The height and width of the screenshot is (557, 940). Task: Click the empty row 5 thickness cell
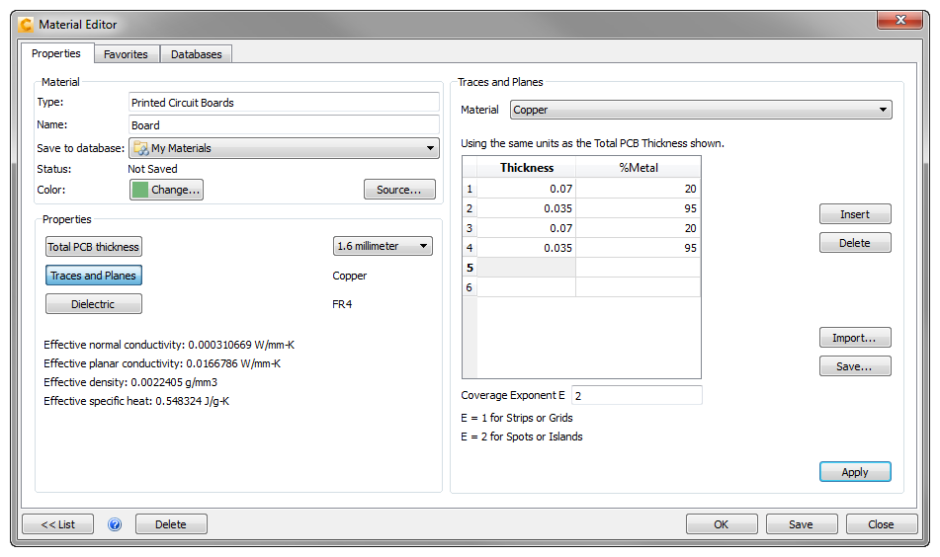[x=527, y=268]
